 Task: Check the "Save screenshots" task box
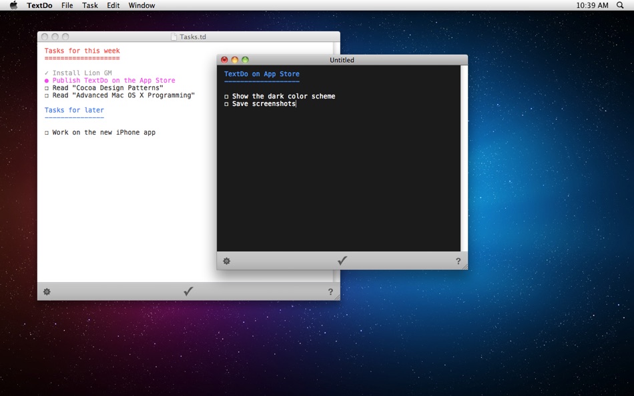[x=226, y=104]
